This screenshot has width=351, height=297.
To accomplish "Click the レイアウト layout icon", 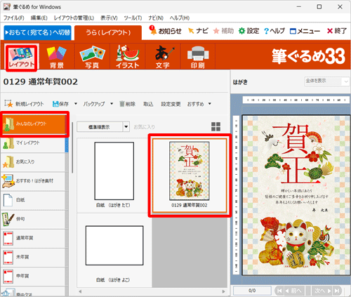I will click(21, 58).
